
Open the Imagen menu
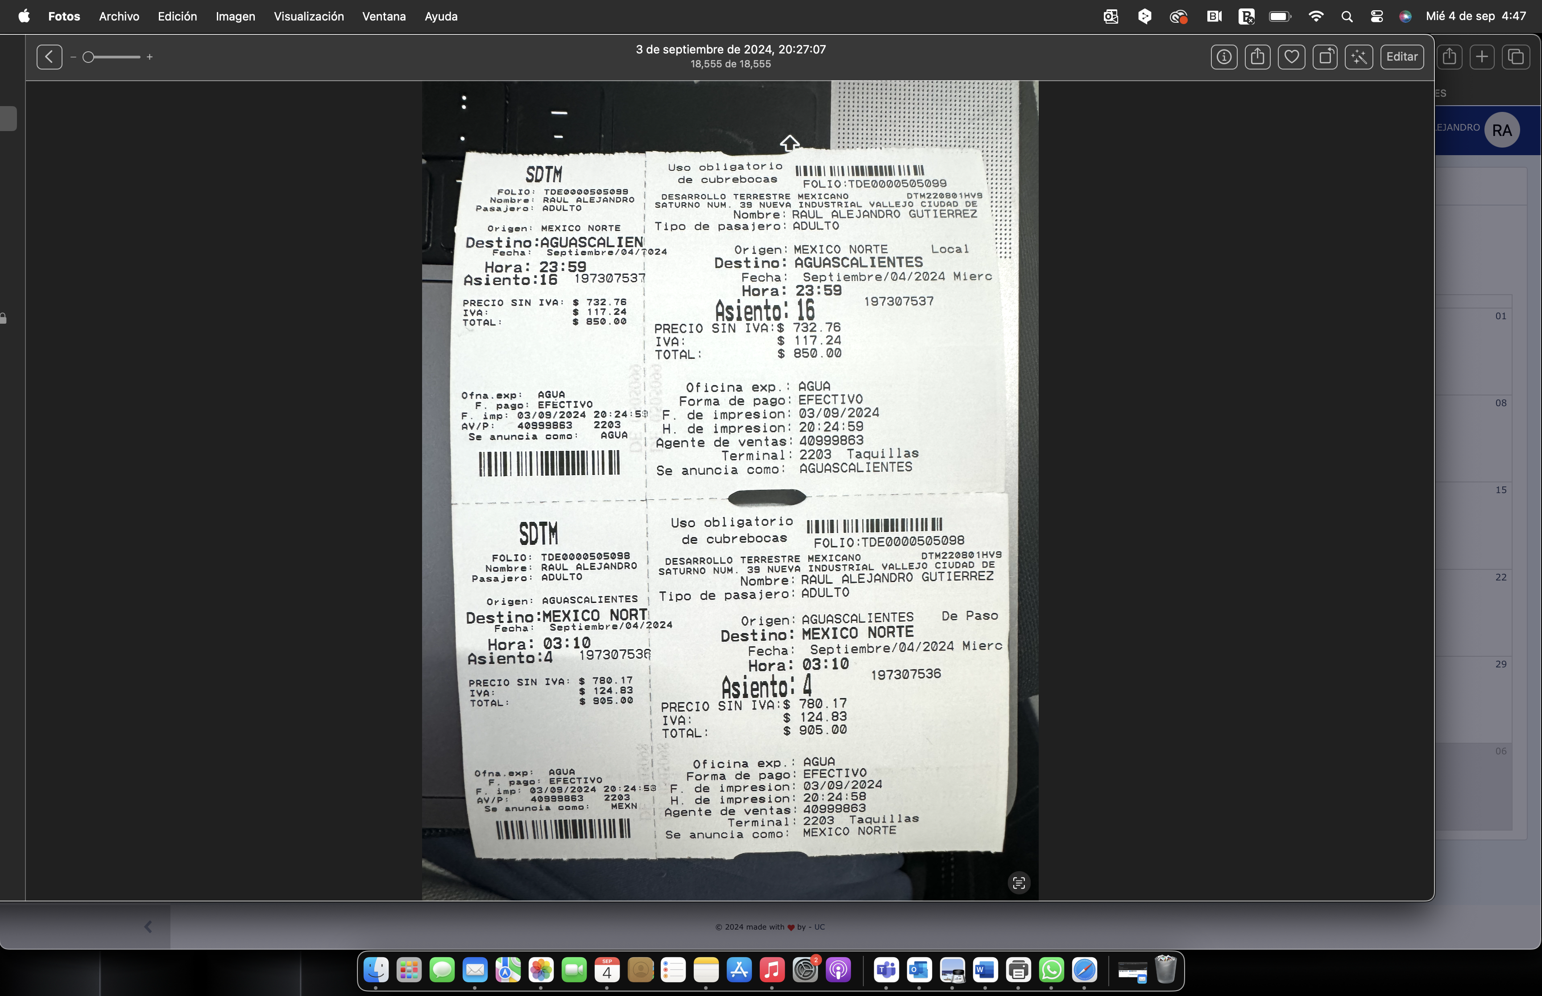tap(236, 16)
